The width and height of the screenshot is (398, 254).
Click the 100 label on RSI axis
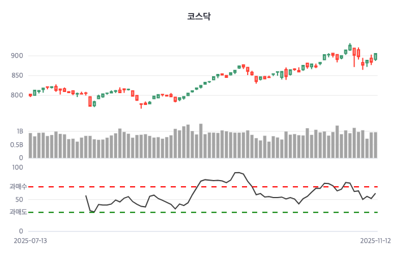coord(17,167)
